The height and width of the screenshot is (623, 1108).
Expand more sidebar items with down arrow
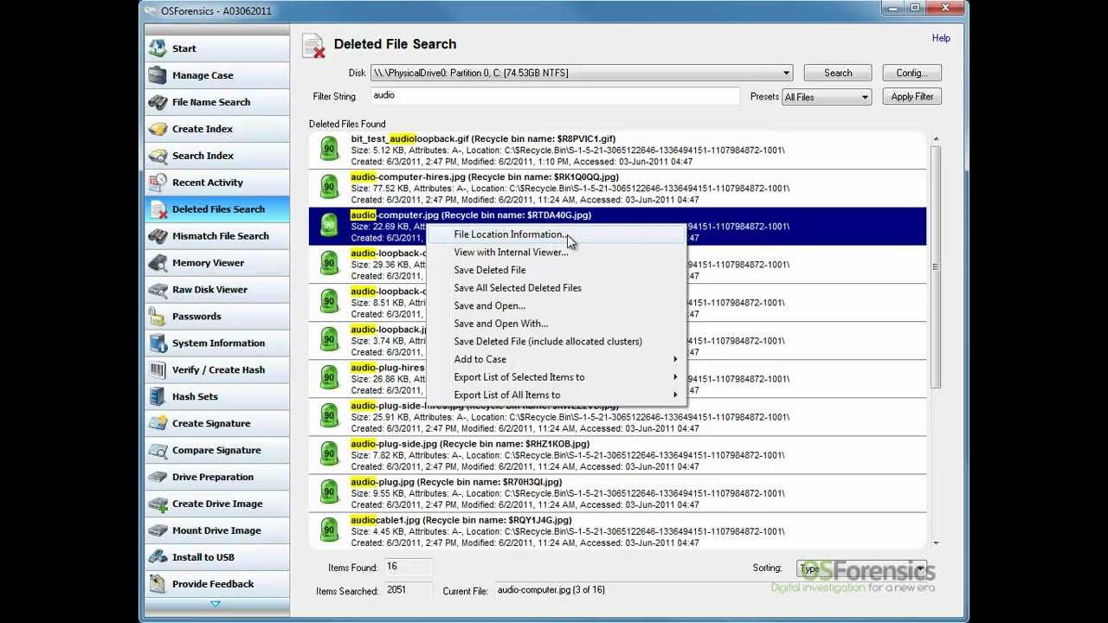(x=216, y=604)
